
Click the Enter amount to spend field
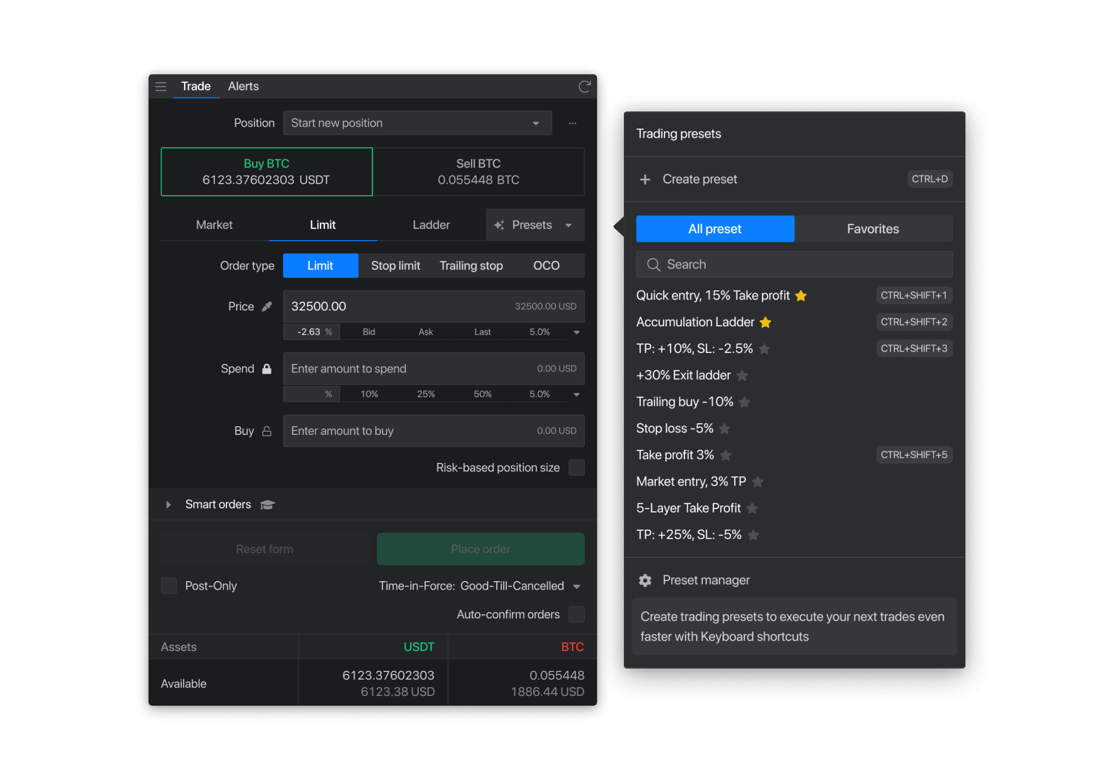pos(434,369)
